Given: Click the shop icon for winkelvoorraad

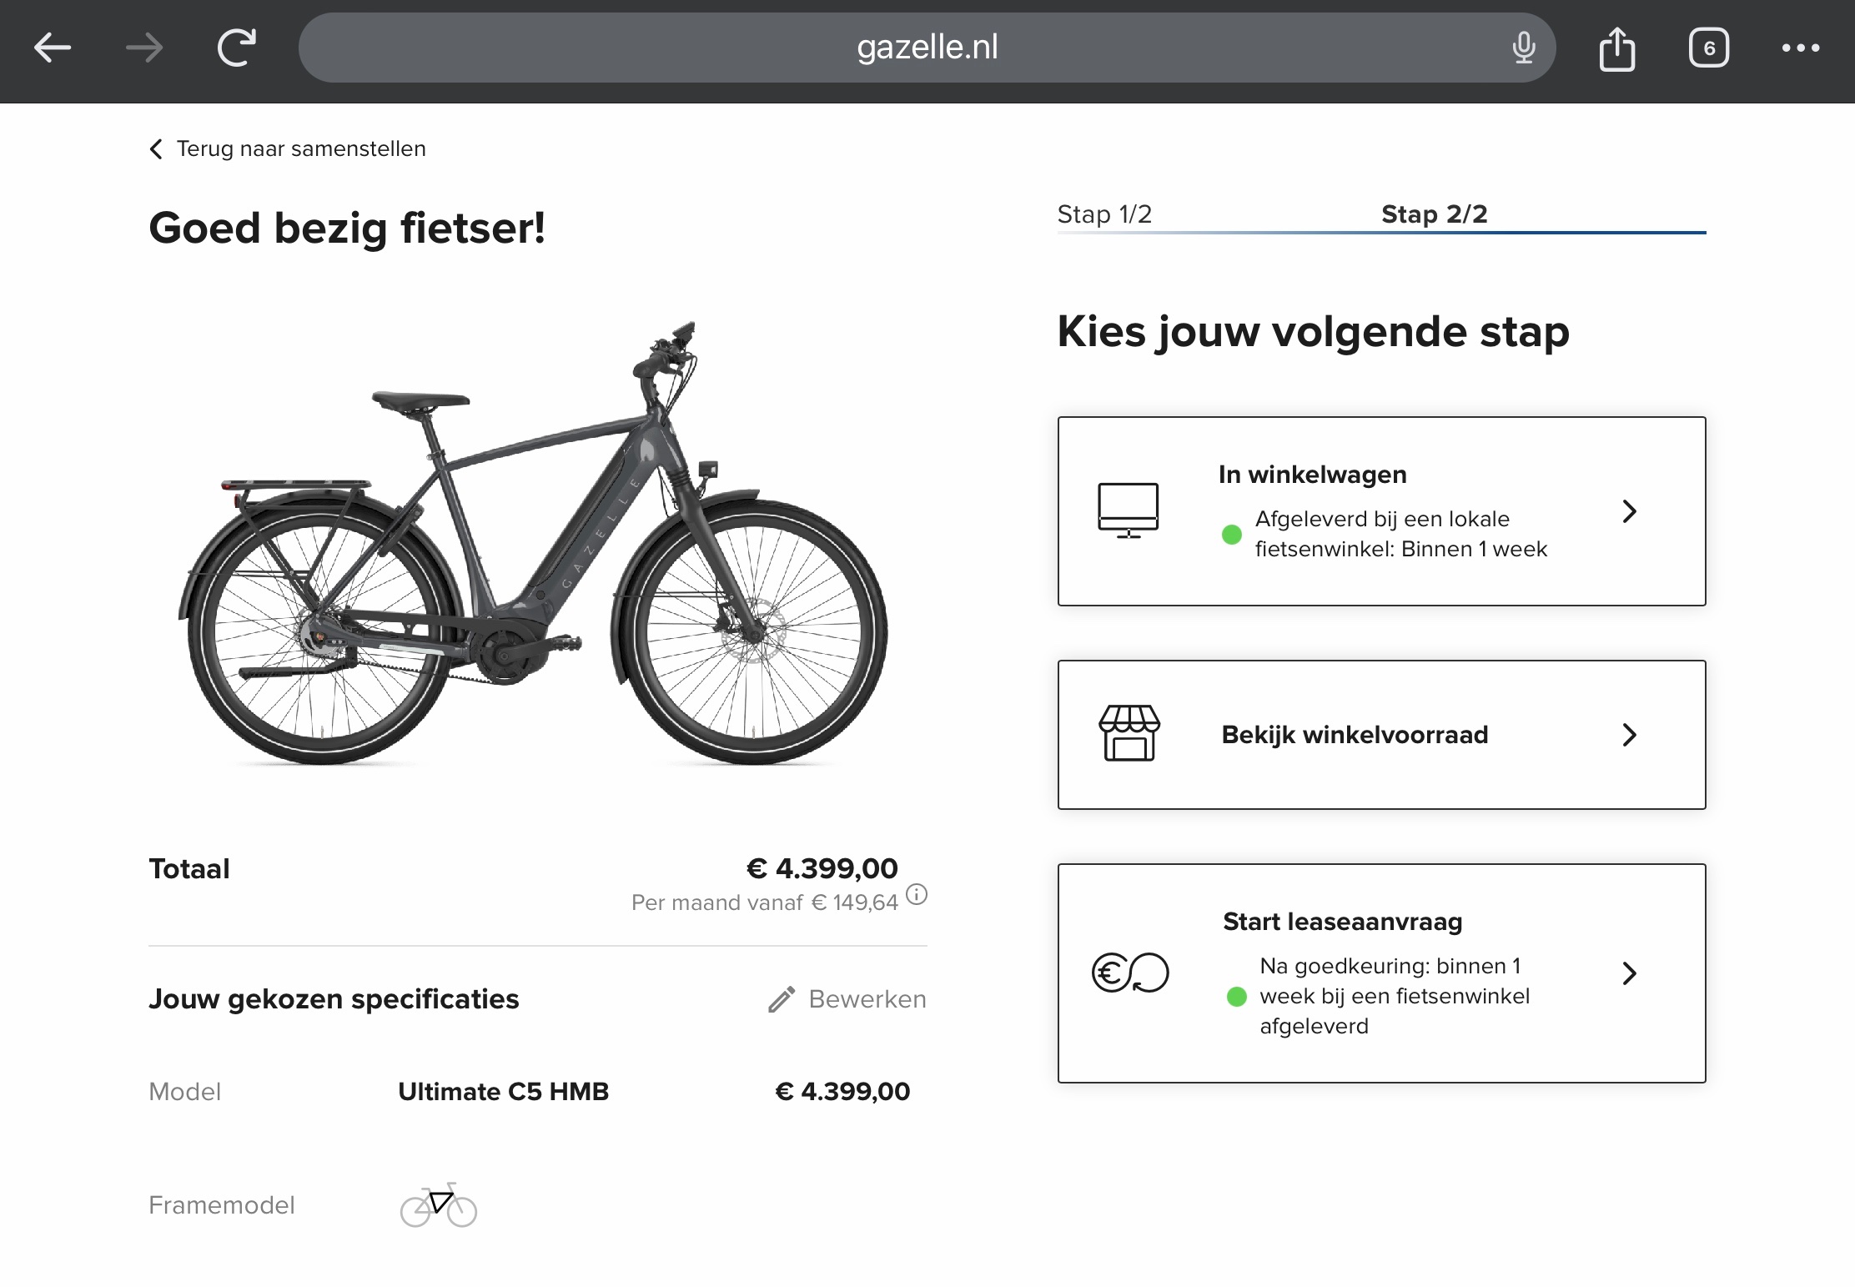Looking at the screenshot, I should coord(1129,734).
